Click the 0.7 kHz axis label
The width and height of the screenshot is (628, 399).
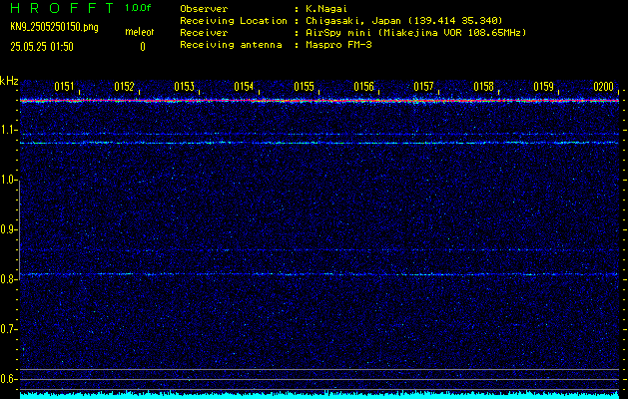click(8, 329)
